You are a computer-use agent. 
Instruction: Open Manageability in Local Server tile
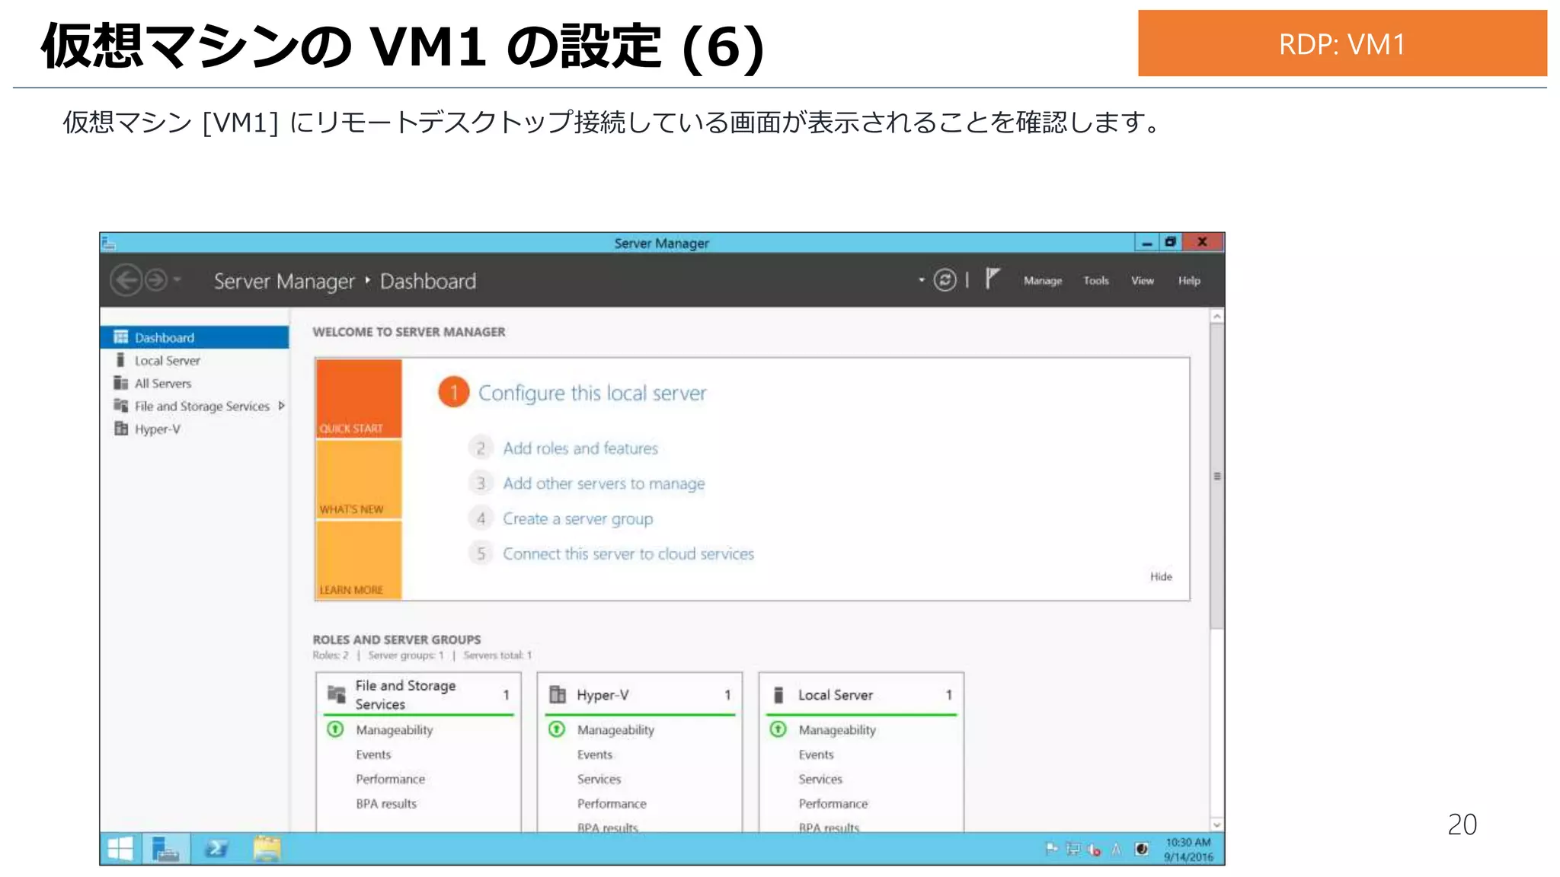[837, 729]
